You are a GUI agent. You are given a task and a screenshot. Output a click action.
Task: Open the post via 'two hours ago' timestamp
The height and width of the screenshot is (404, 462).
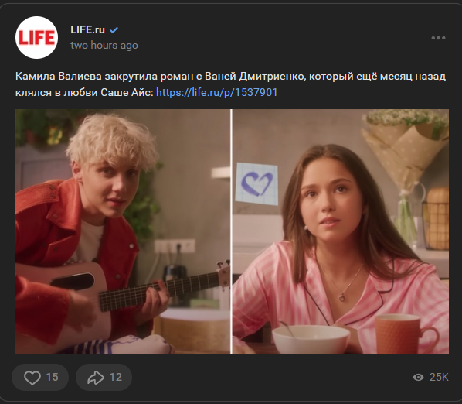click(104, 45)
